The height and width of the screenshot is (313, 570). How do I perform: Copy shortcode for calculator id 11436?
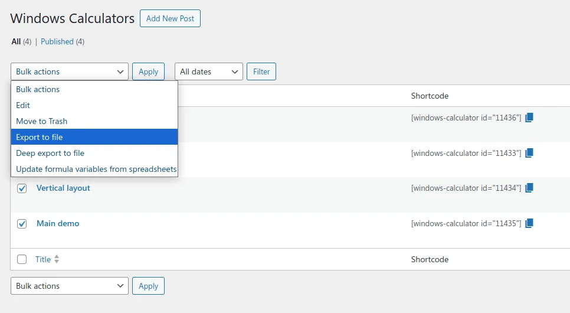pyautogui.click(x=529, y=118)
